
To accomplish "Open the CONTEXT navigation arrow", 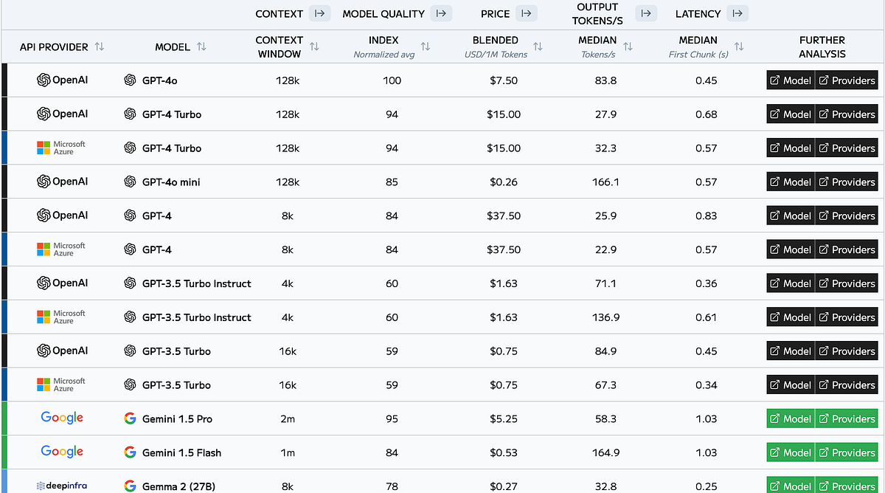I will tap(318, 13).
